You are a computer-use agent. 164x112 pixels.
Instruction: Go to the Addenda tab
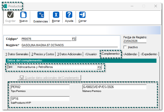click(130, 54)
